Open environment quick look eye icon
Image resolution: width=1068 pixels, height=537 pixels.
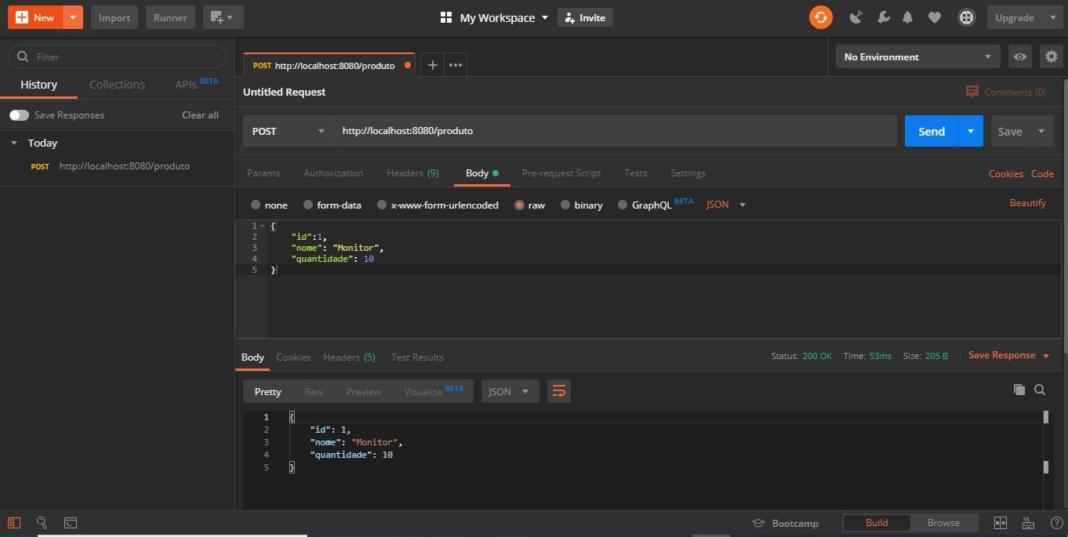1019,56
